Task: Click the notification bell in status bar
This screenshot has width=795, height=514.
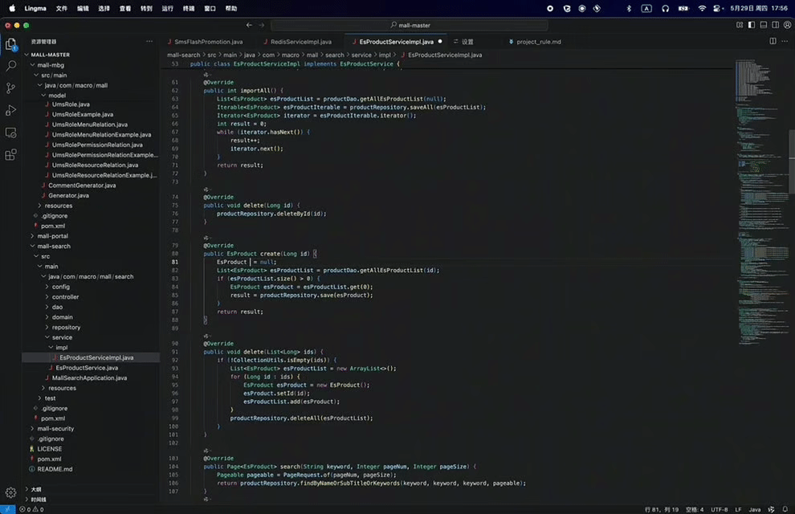Action: click(785, 508)
